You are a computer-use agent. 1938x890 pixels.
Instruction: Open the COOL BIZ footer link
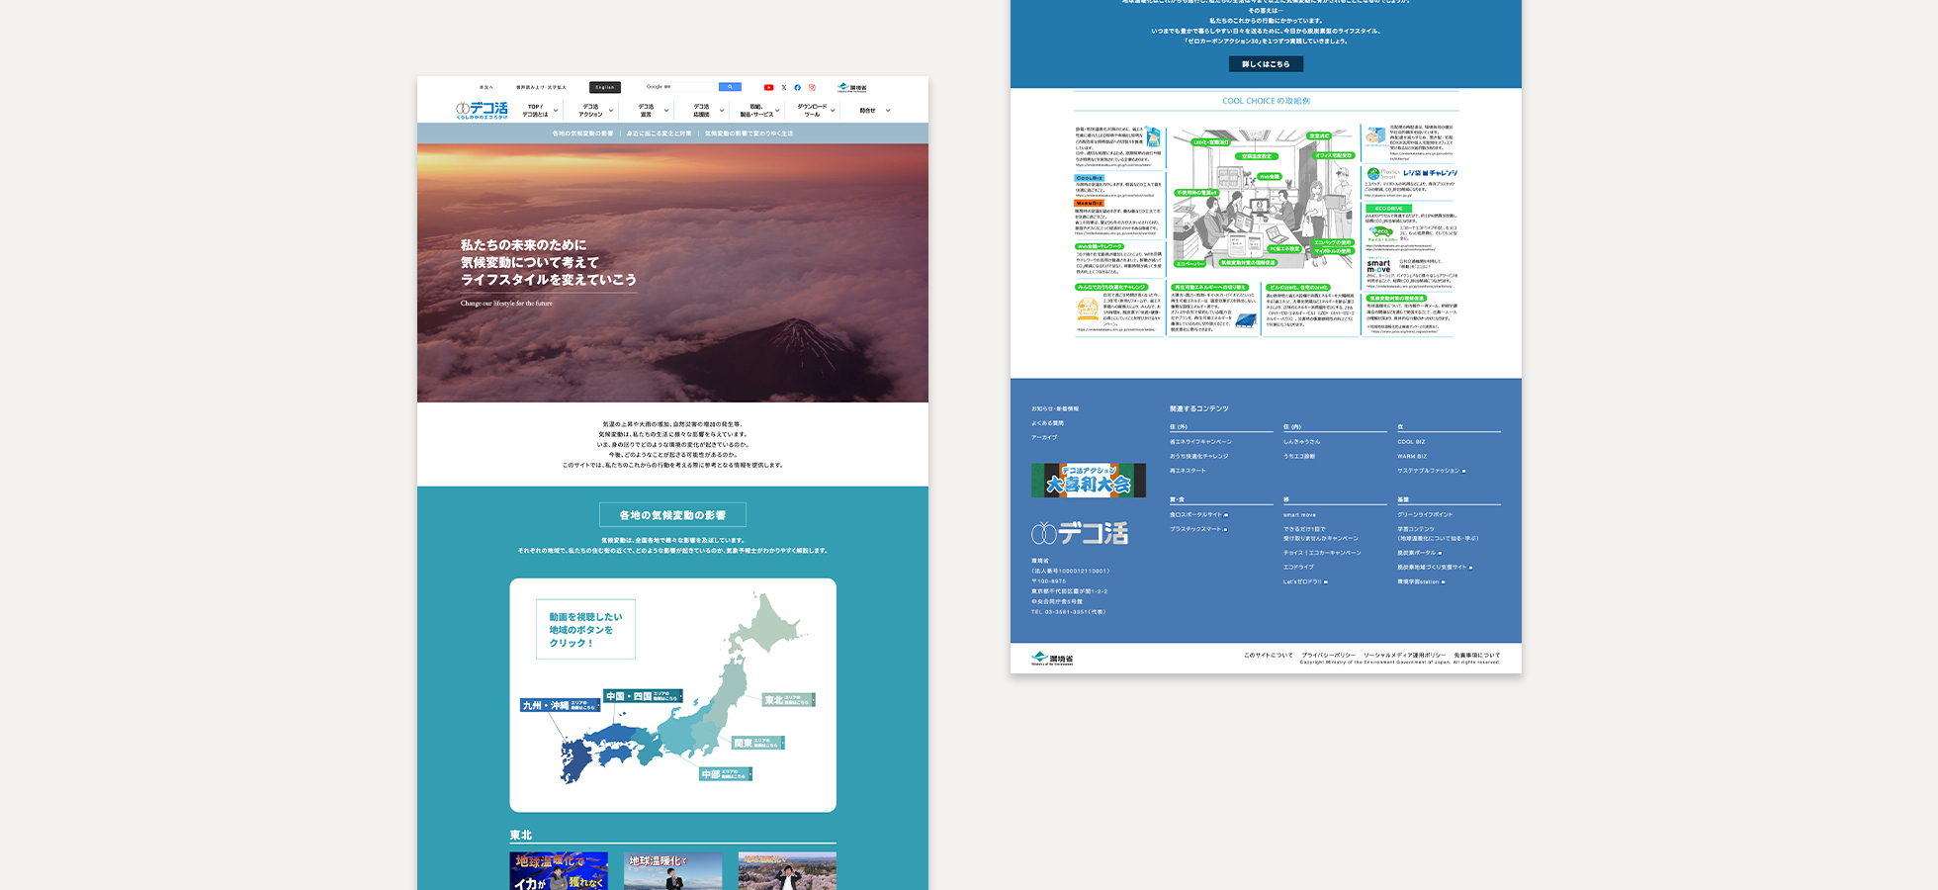pos(1411,442)
